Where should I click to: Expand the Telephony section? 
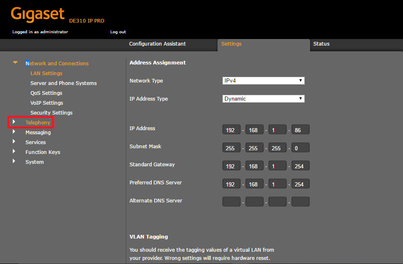[x=39, y=122]
